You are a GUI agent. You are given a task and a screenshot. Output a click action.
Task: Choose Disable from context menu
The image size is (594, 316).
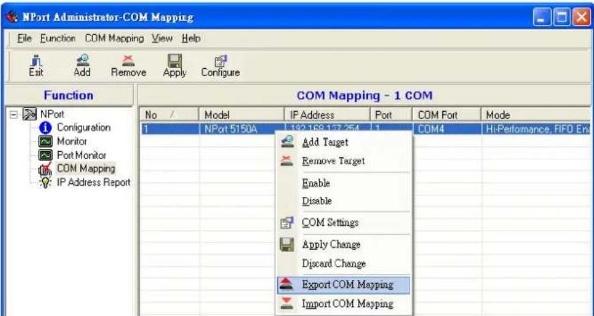point(344,201)
